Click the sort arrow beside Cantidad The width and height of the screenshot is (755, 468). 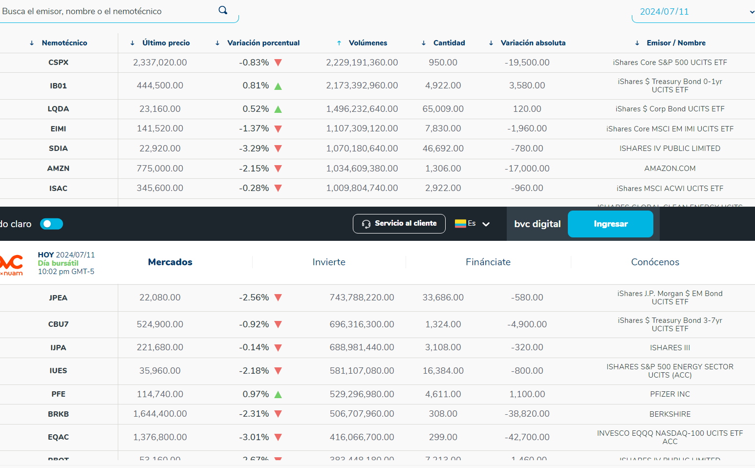(x=424, y=43)
